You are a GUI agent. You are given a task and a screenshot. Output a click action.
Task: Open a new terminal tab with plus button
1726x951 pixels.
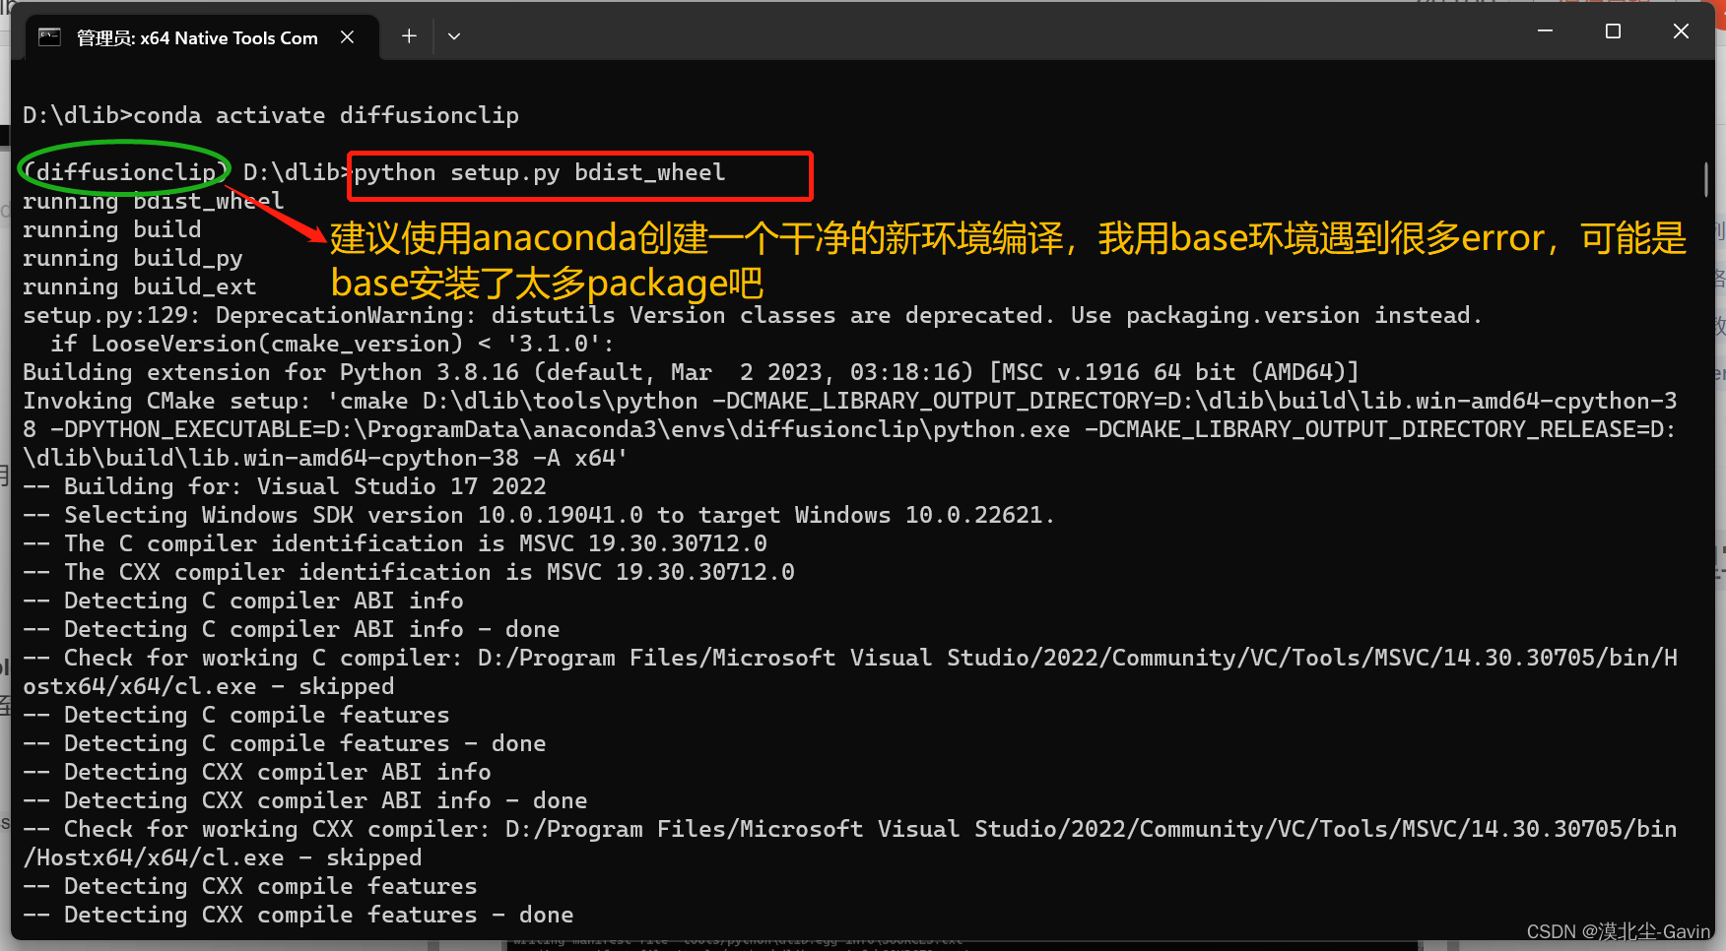pyautogui.click(x=409, y=36)
